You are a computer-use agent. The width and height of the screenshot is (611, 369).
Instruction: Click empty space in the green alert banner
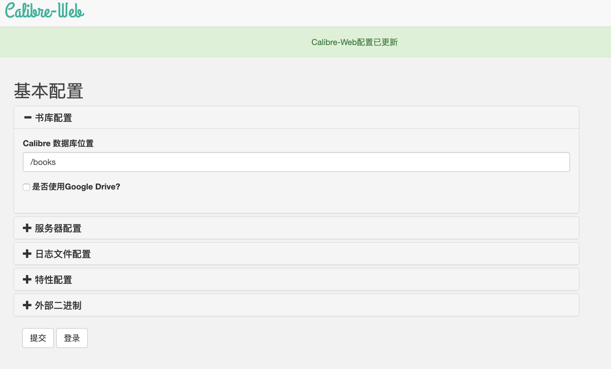coord(146,42)
